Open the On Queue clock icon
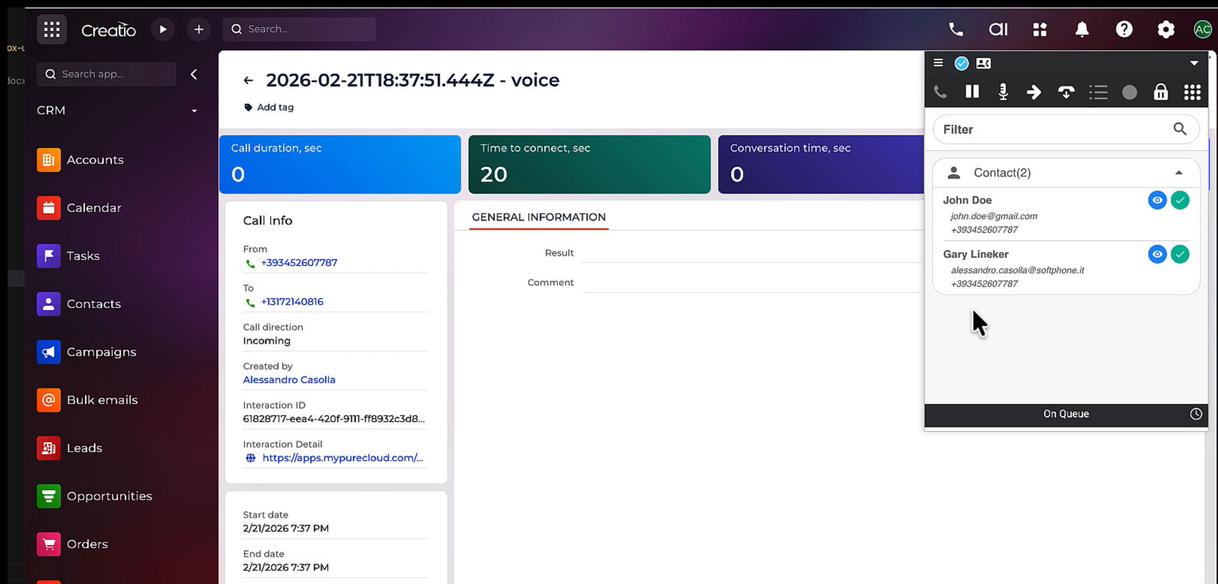This screenshot has width=1218, height=584. (x=1196, y=414)
